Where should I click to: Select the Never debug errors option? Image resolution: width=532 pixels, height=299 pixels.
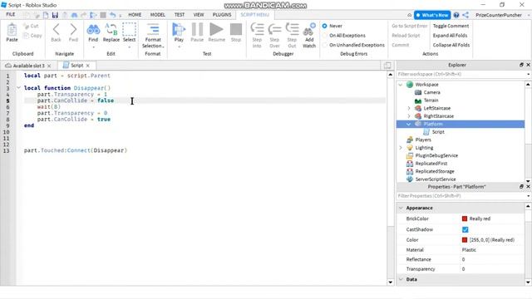pyautogui.click(x=325, y=26)
